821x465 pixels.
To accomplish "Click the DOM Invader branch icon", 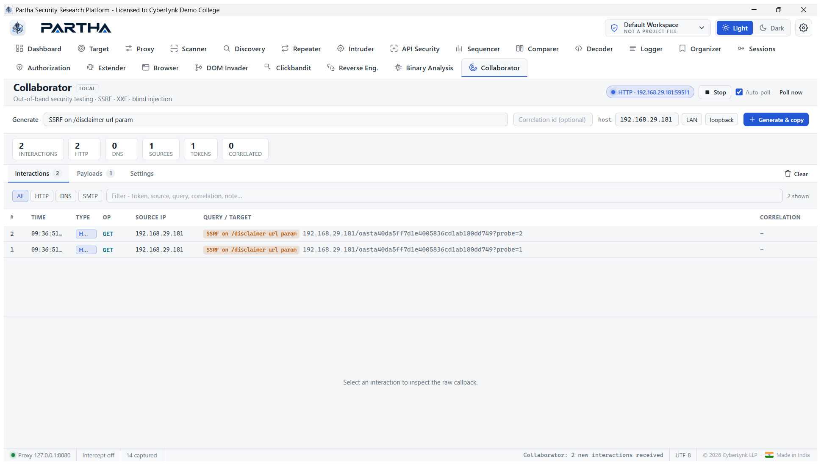I will click(199, 68).
